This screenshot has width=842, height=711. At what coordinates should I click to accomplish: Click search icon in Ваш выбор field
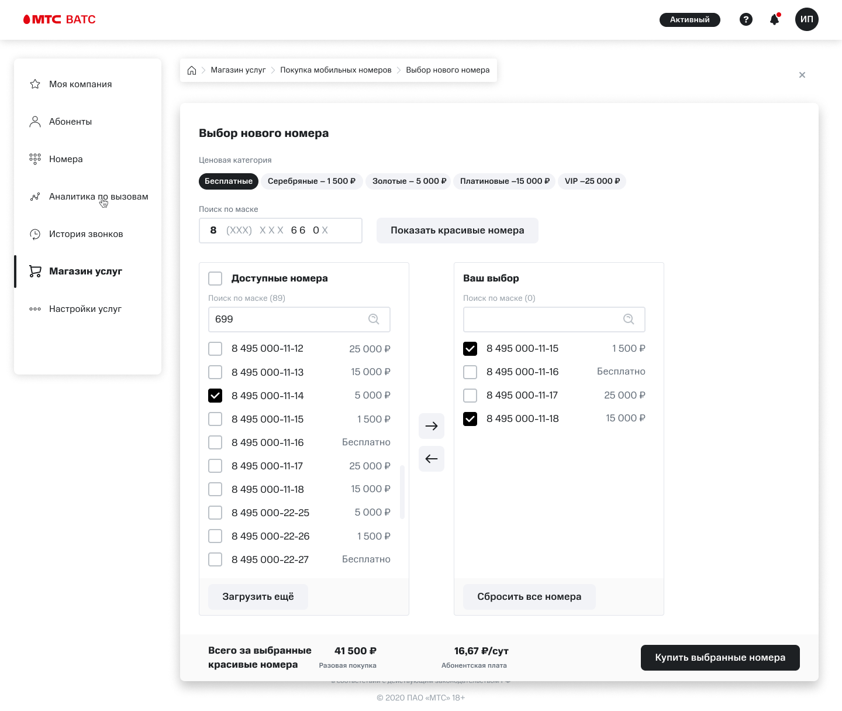tap(629, 319)
